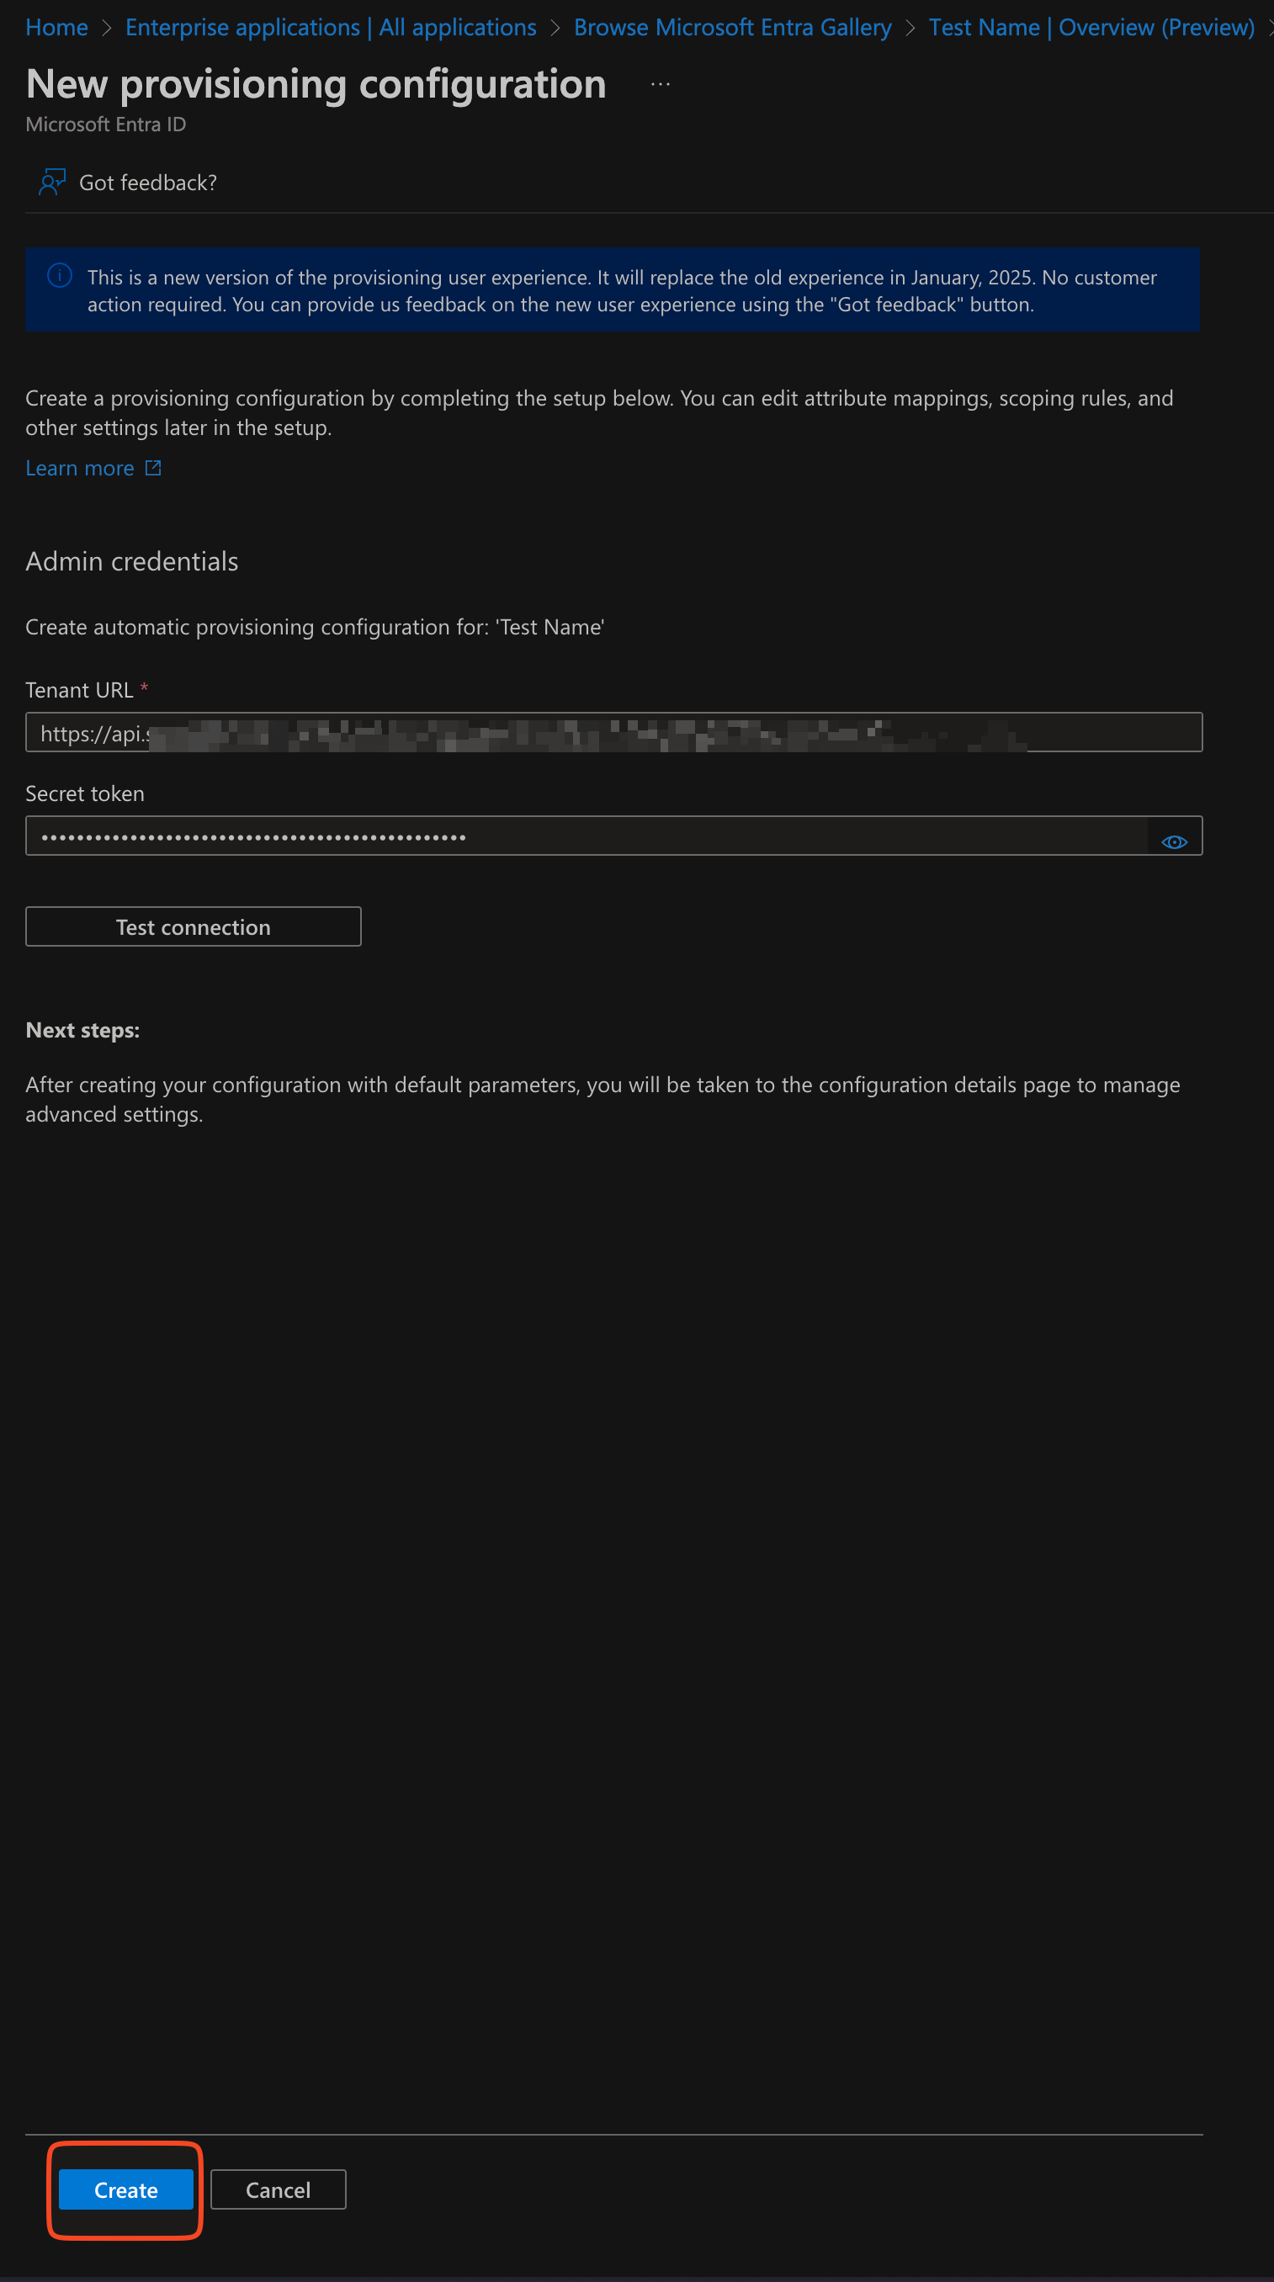The width and height of the screenshot is (1274, 2282).
Task: Focus the Tenant URL input field
Action: click(x=613, y=733)
